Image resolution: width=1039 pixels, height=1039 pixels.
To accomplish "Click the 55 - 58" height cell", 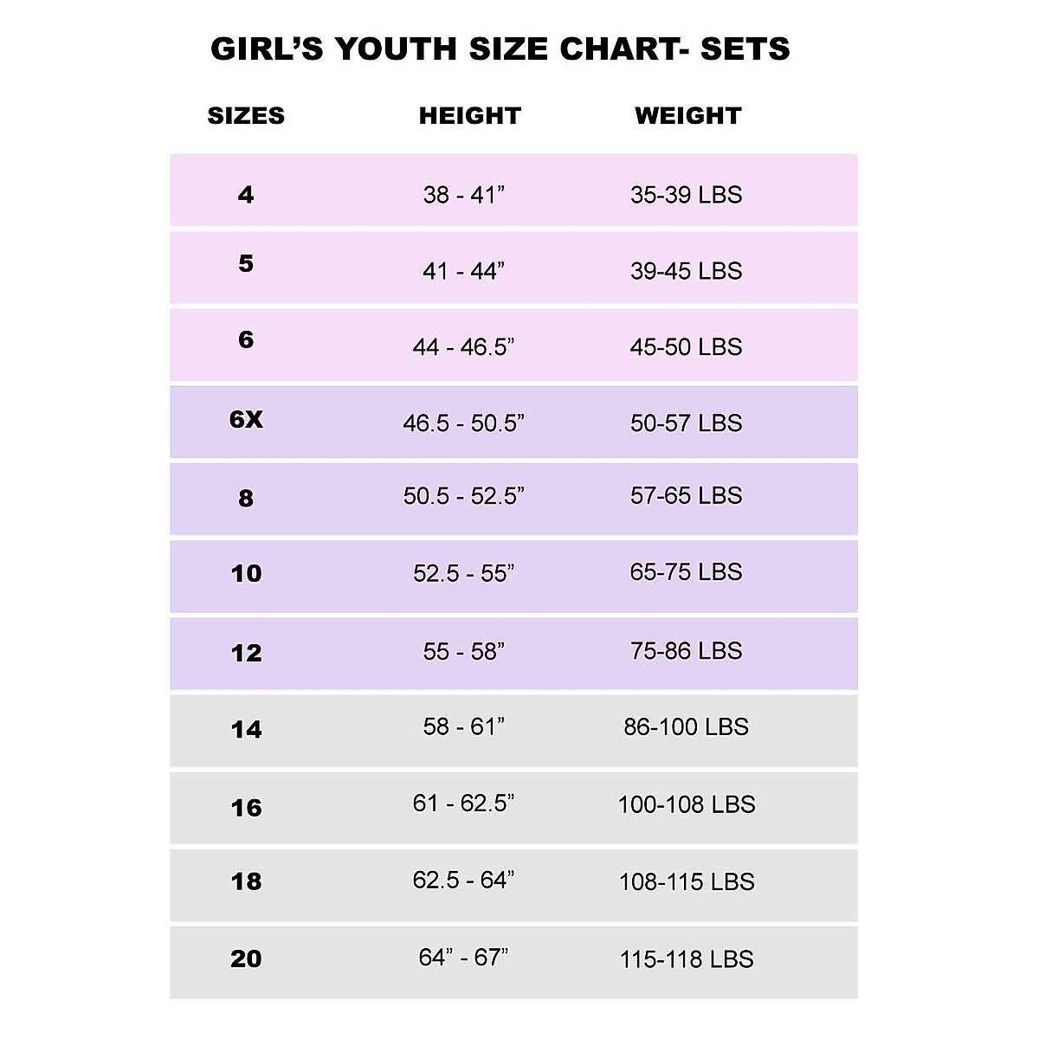I will 463,651.
